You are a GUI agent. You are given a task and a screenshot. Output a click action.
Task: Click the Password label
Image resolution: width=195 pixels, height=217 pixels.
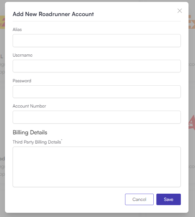click(22, 81)
